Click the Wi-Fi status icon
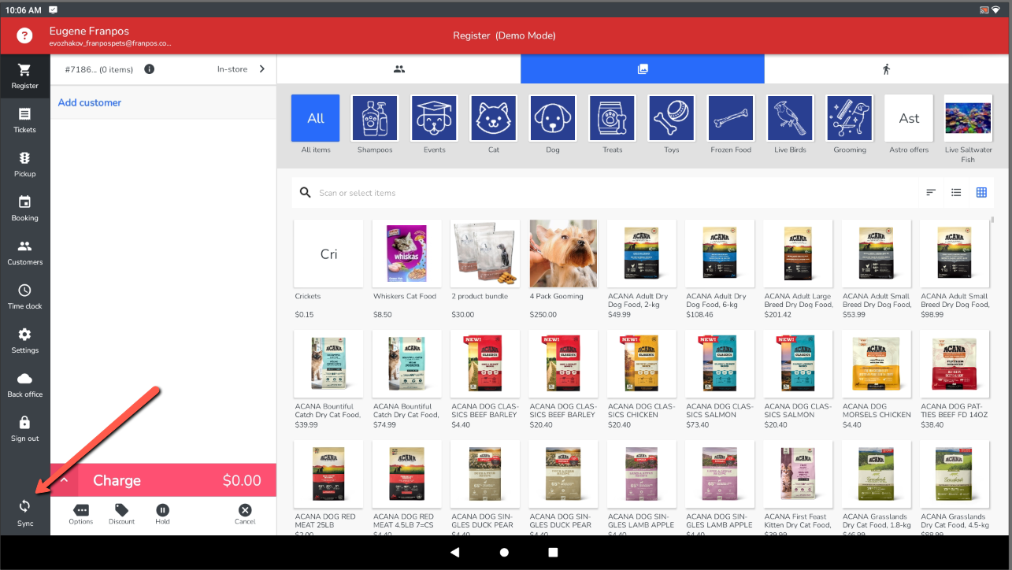Screen dimensions: 1012x570 [995, 9]
